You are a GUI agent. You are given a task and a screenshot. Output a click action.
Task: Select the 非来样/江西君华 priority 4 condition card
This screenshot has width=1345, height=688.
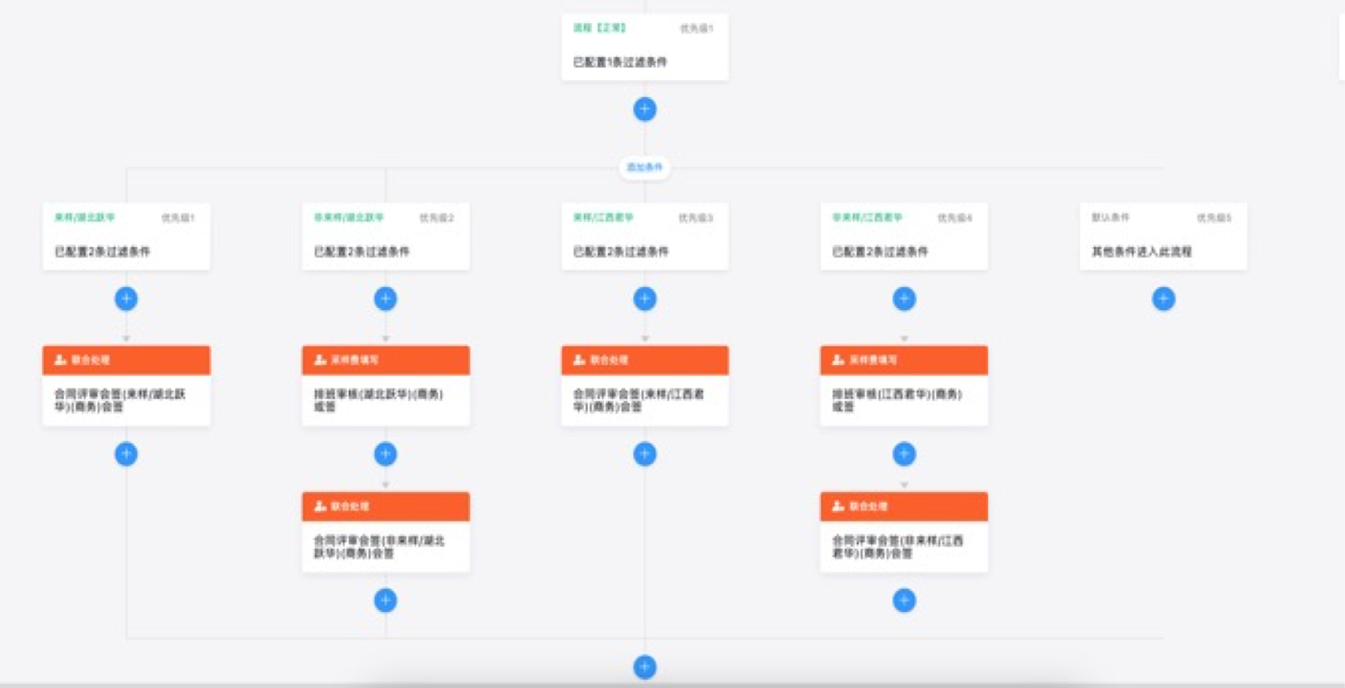[904, 237]
